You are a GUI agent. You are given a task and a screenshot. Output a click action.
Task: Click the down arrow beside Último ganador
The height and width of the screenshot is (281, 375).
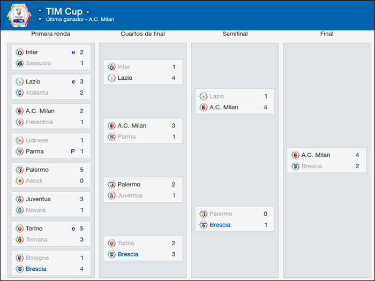[40, 19]
